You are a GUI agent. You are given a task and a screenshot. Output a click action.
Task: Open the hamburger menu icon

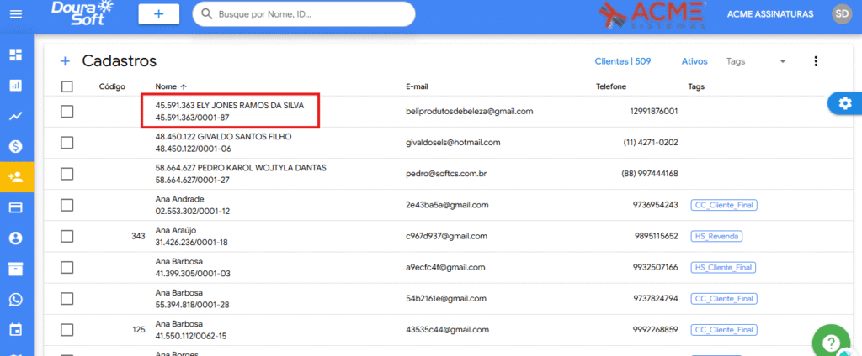pos(16,14)
